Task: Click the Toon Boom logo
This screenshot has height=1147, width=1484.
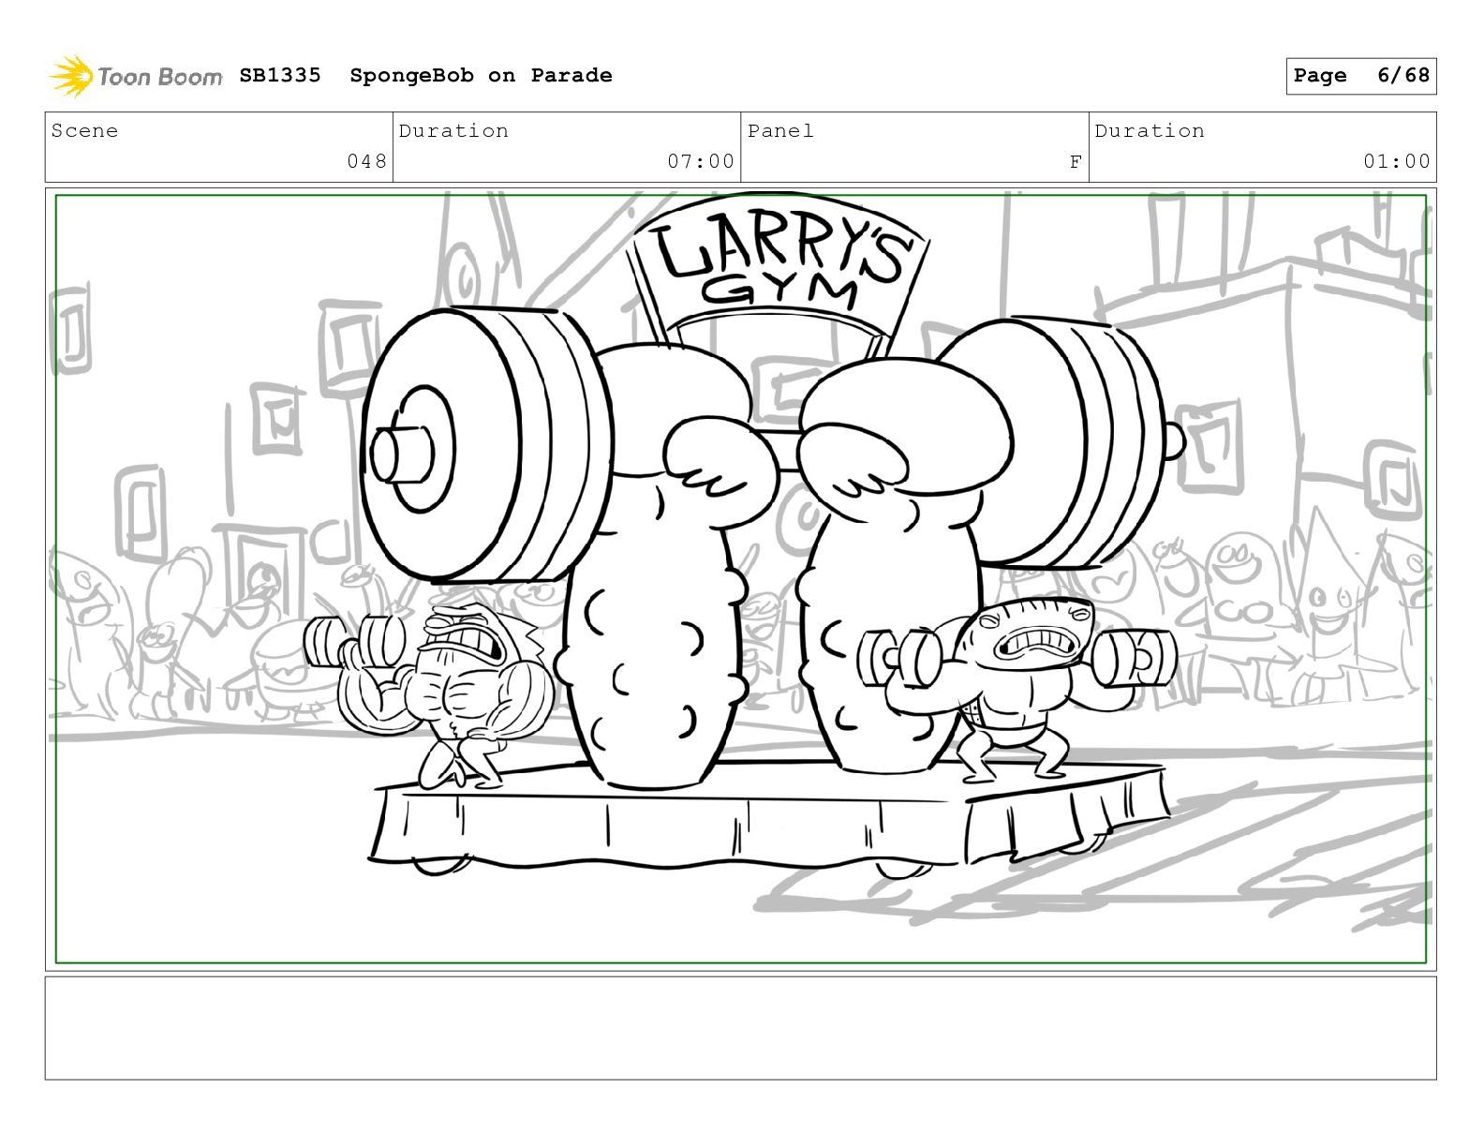Action: pyautogui.click(x=135, y=76)
